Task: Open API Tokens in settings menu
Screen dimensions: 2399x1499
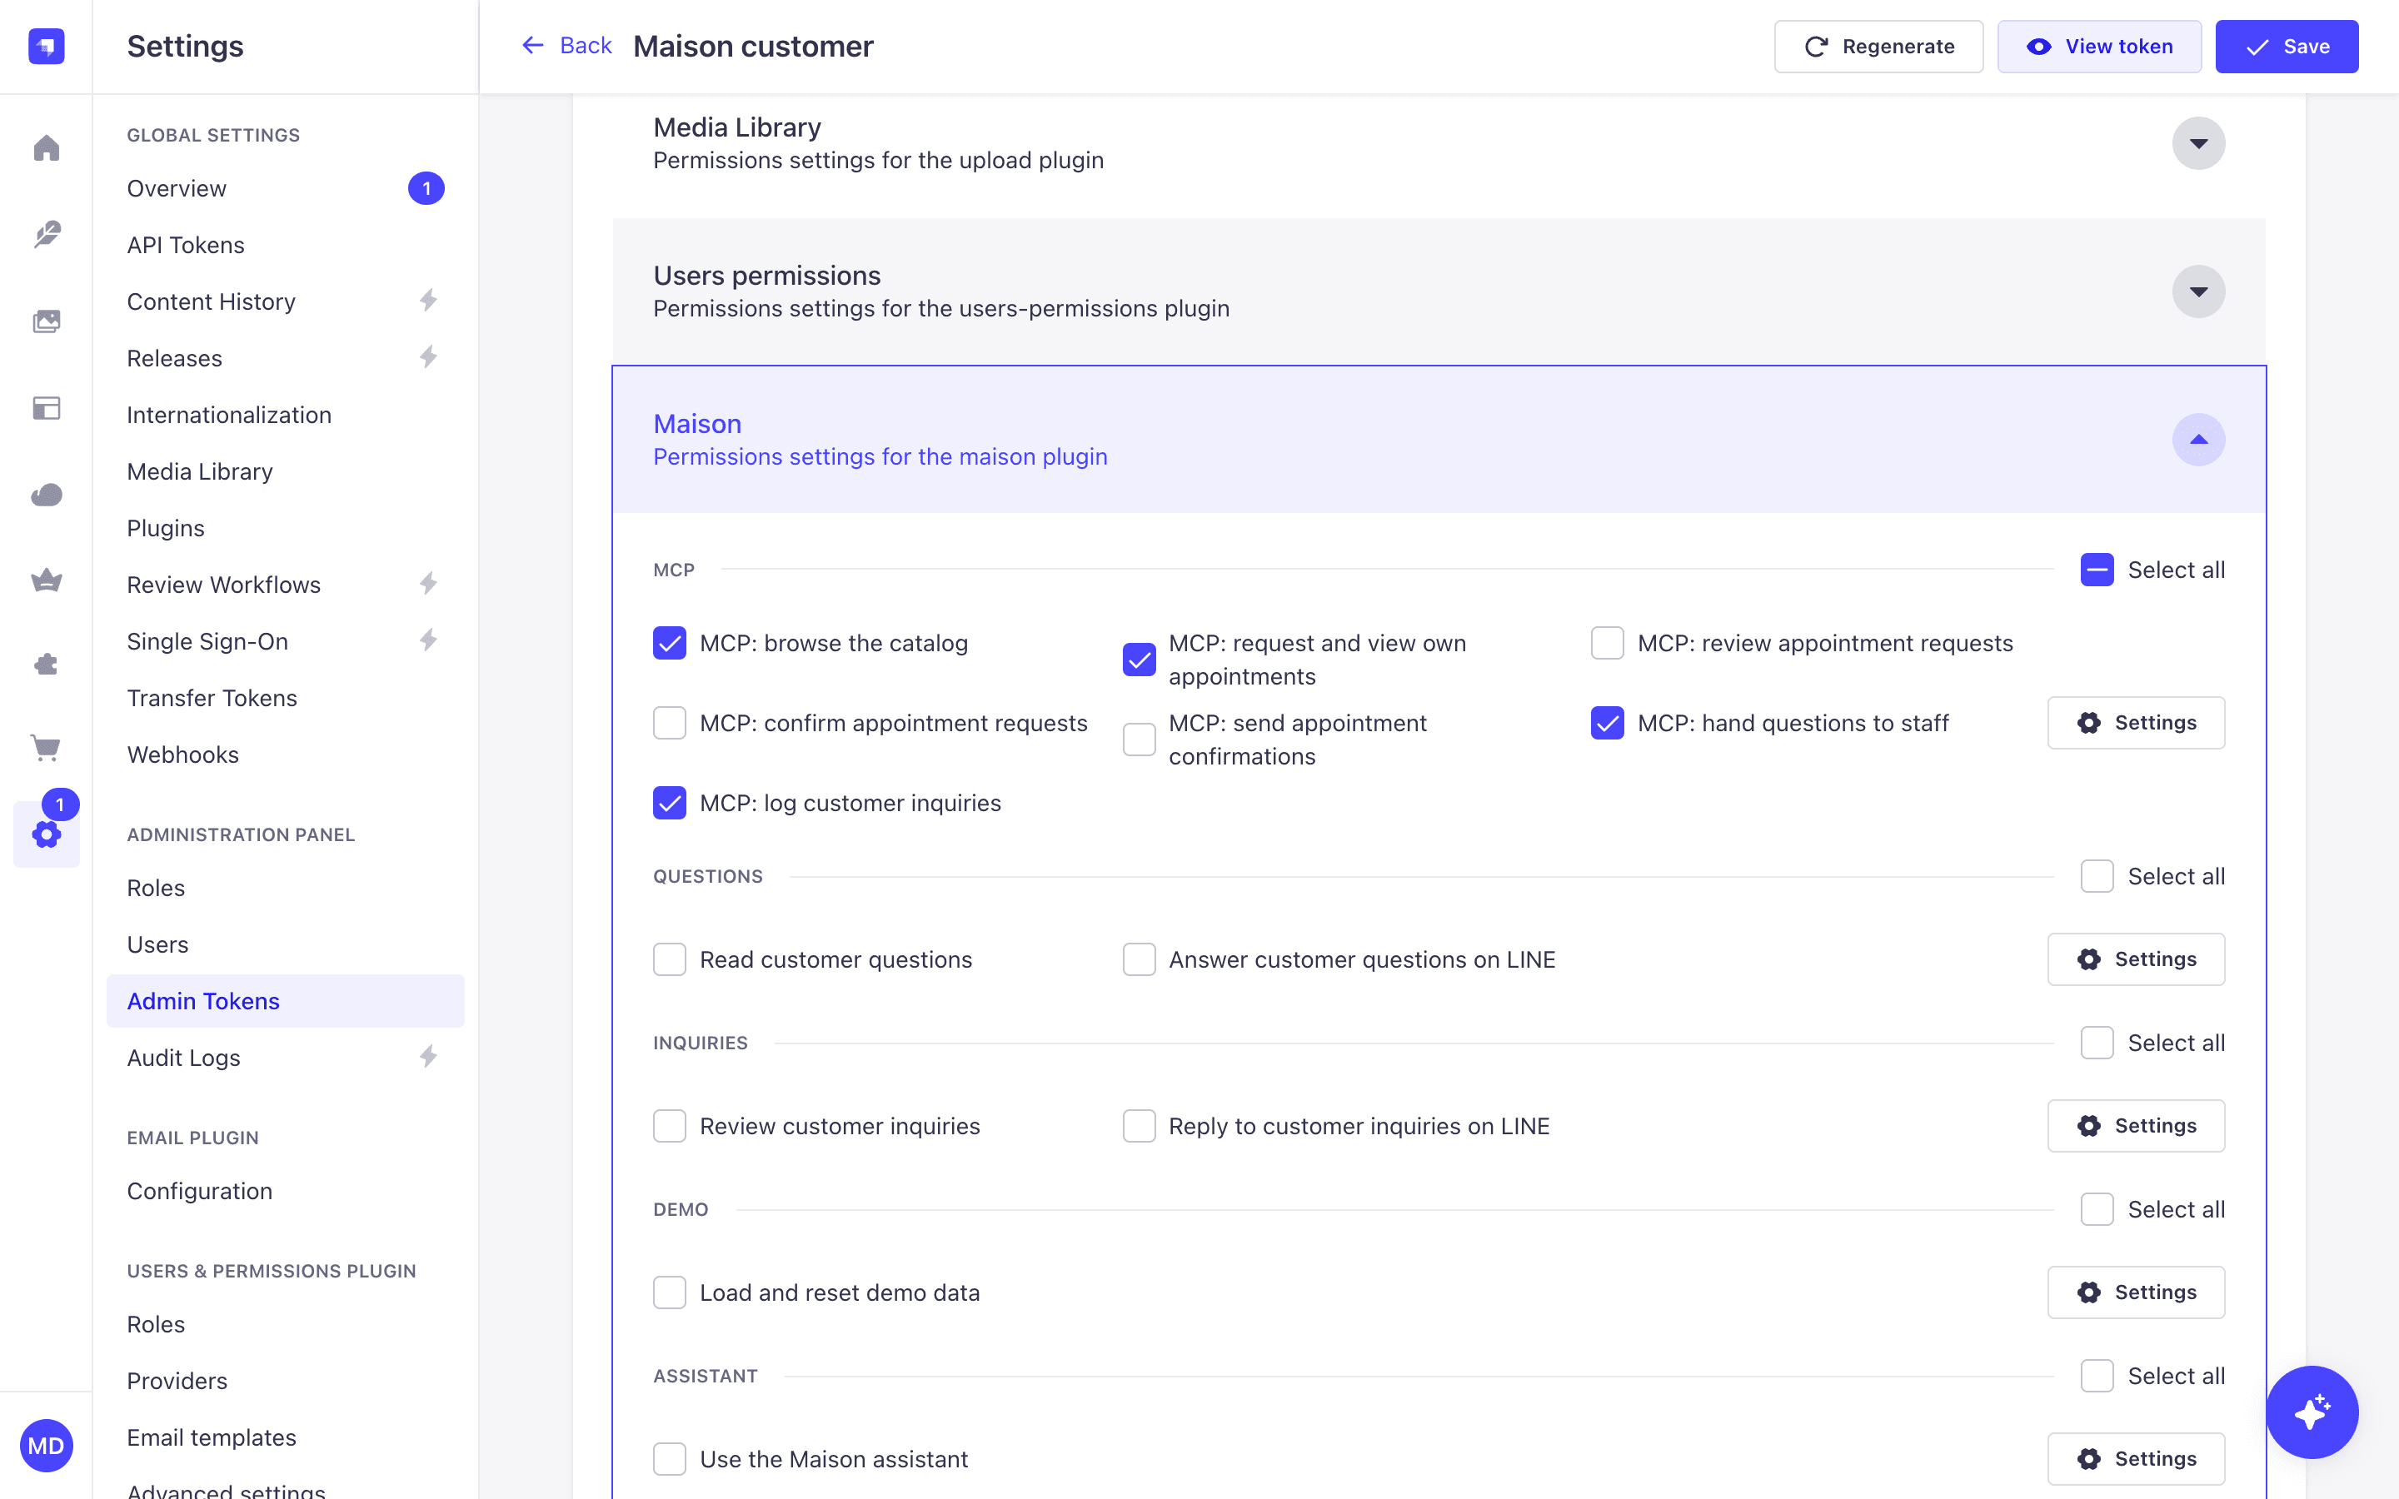Action: point(285,245)
